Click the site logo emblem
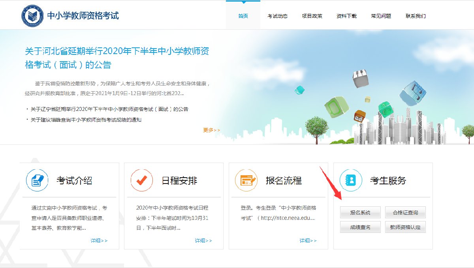This screenshot has width=474, height=268. click(x=33, y=16)
